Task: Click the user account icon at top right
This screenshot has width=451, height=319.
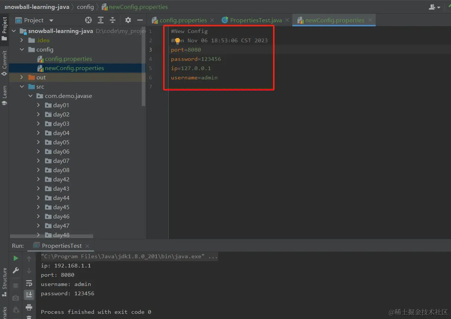Action: (x=432, y=7)
